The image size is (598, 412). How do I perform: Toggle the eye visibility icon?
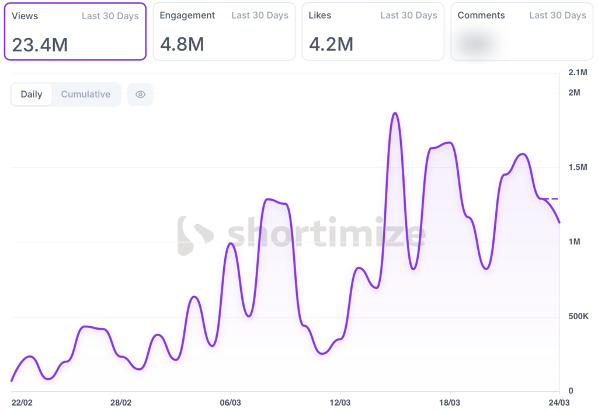tap(140, 95)
